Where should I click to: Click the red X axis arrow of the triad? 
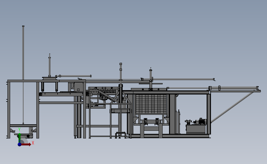click(26, 144)
